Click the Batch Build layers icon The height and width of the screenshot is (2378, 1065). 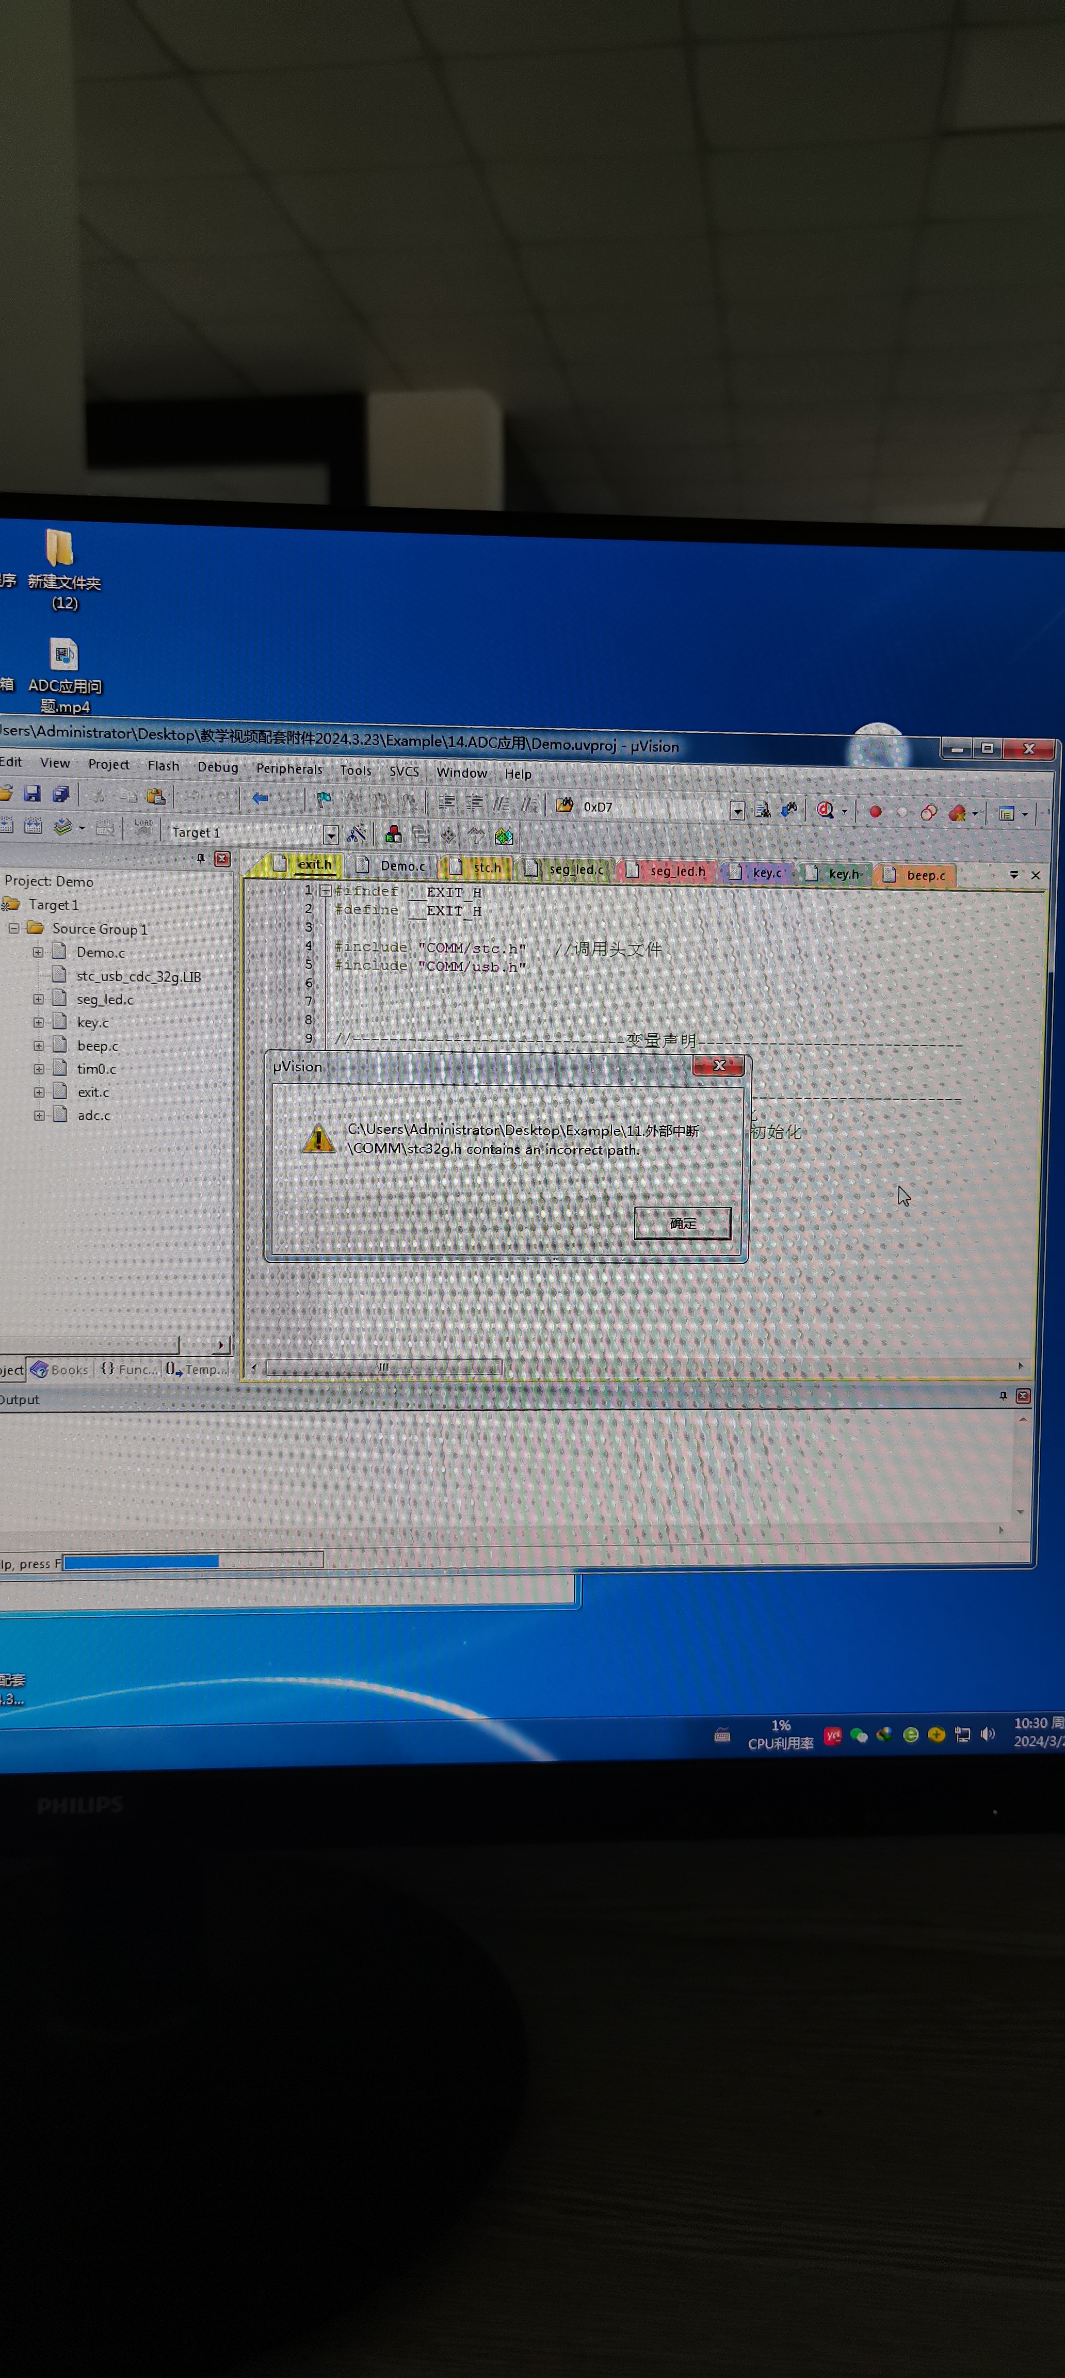tap(63, 826)
